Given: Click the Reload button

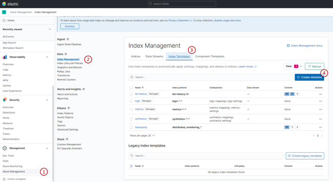Looking at the screenshot, I should (x=314, y=66).
